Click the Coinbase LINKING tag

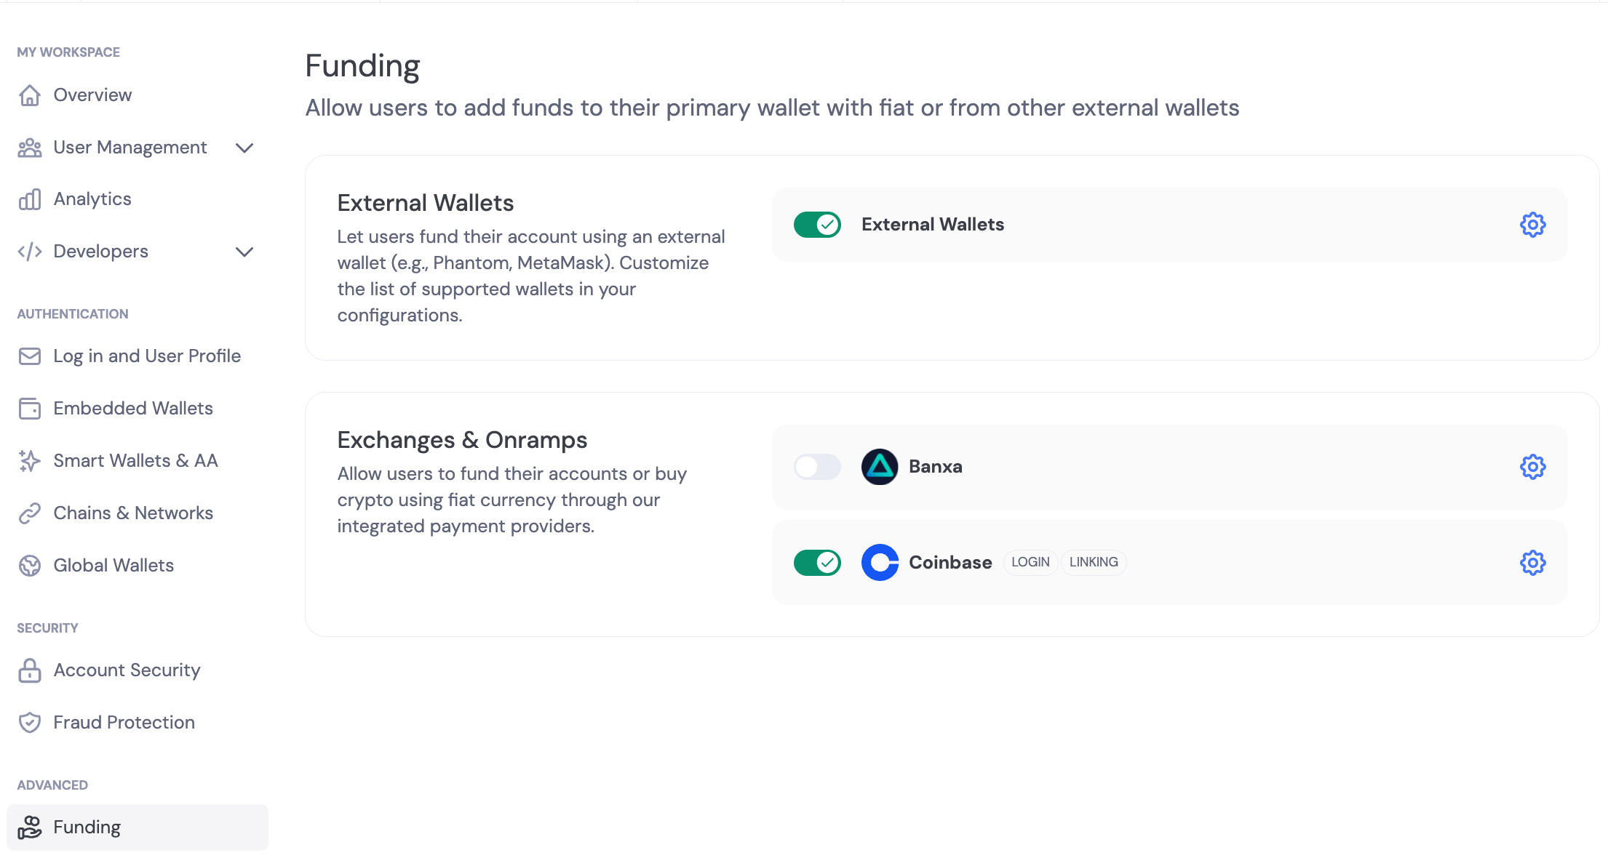pos(1094,563)
